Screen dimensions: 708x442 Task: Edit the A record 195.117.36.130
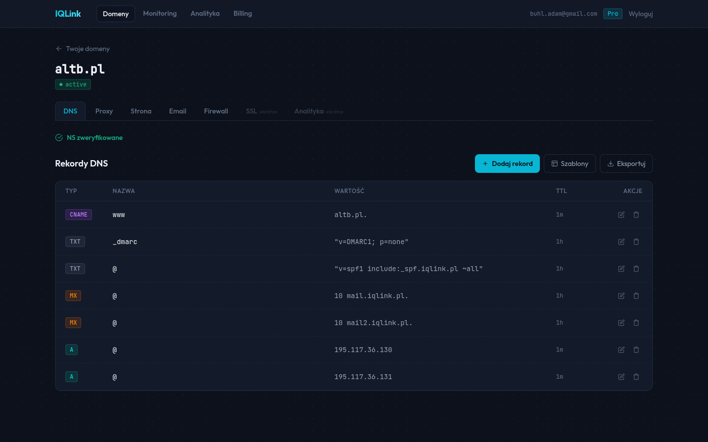click(621, 350)
